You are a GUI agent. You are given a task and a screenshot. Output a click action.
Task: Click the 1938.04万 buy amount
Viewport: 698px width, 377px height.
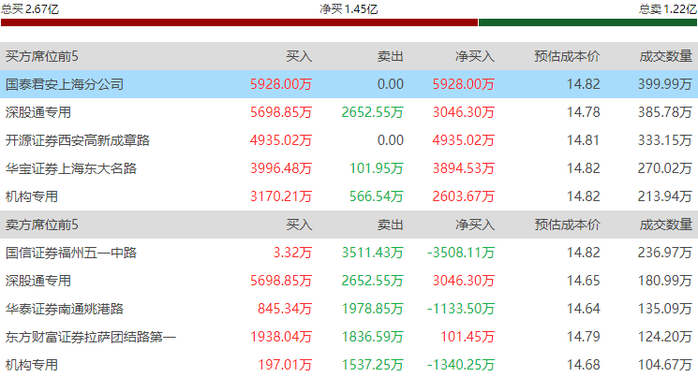pyautogui.click(x=281, y=337)
